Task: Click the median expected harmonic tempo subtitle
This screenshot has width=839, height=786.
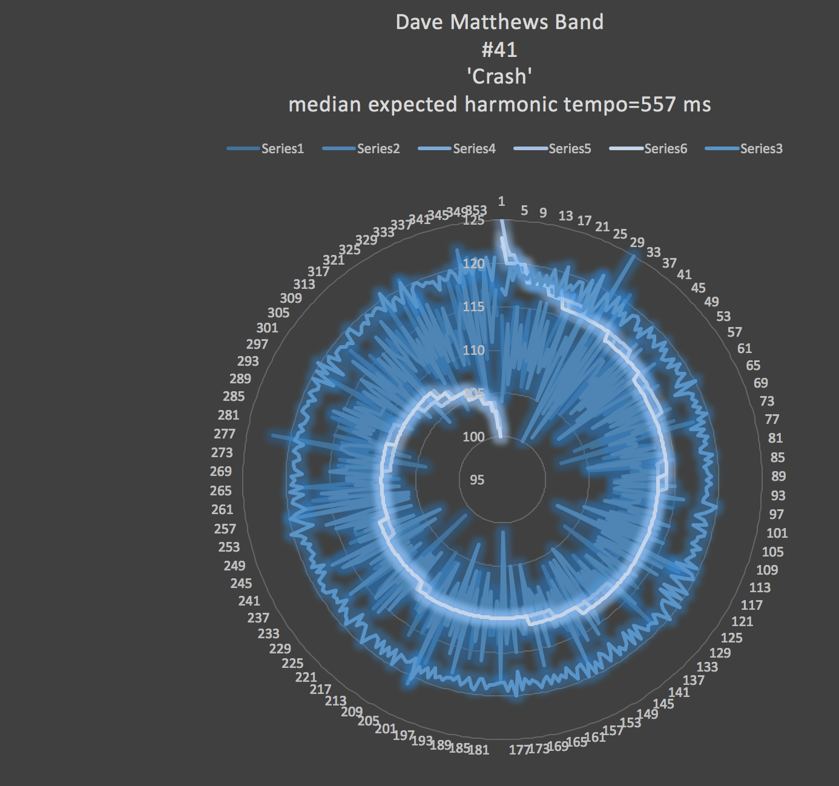Action: [x=499, y=105]
